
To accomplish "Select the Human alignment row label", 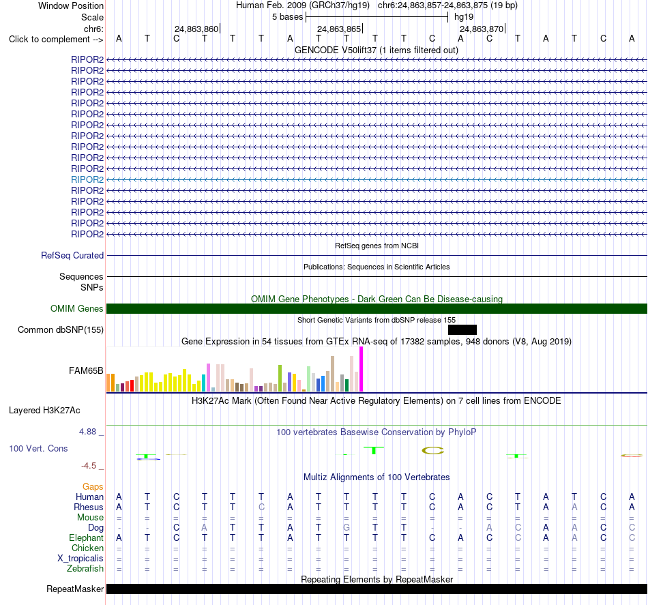I will tap(89, 497).
